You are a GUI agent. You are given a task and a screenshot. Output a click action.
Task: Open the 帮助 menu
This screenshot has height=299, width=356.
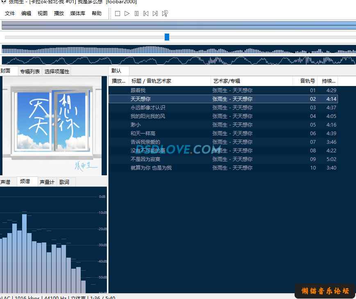(x=97, y=14)
